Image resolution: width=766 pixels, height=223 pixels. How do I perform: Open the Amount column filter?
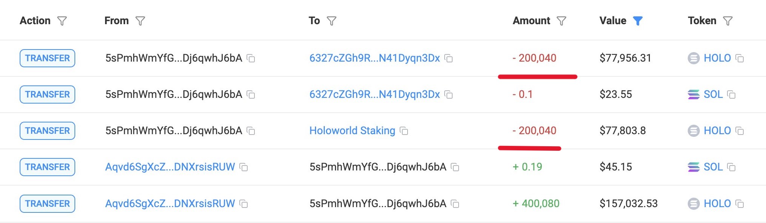pyautogui.click(x=561, y=21)
